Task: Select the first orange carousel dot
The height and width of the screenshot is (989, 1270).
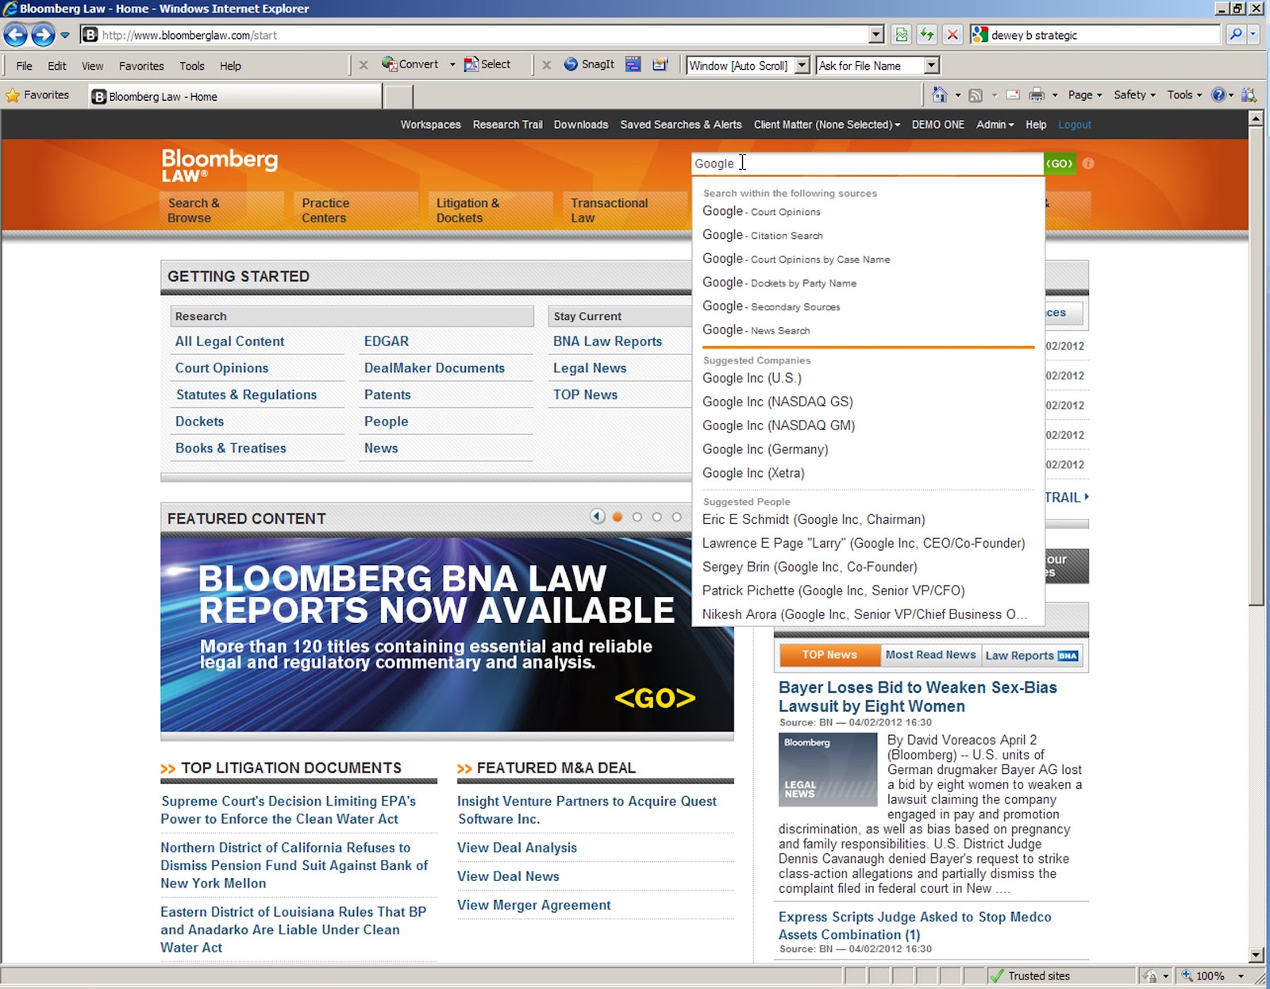Action: 618,517
